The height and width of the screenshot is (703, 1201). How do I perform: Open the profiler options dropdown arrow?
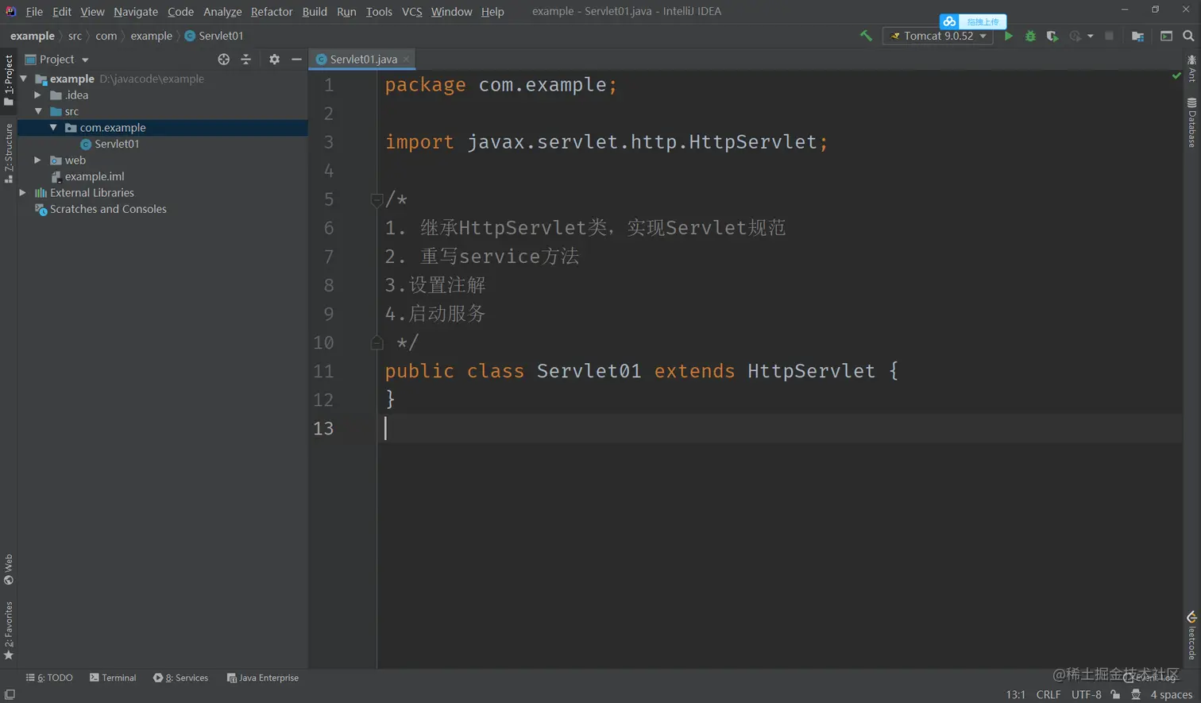tap(1091, 36)
